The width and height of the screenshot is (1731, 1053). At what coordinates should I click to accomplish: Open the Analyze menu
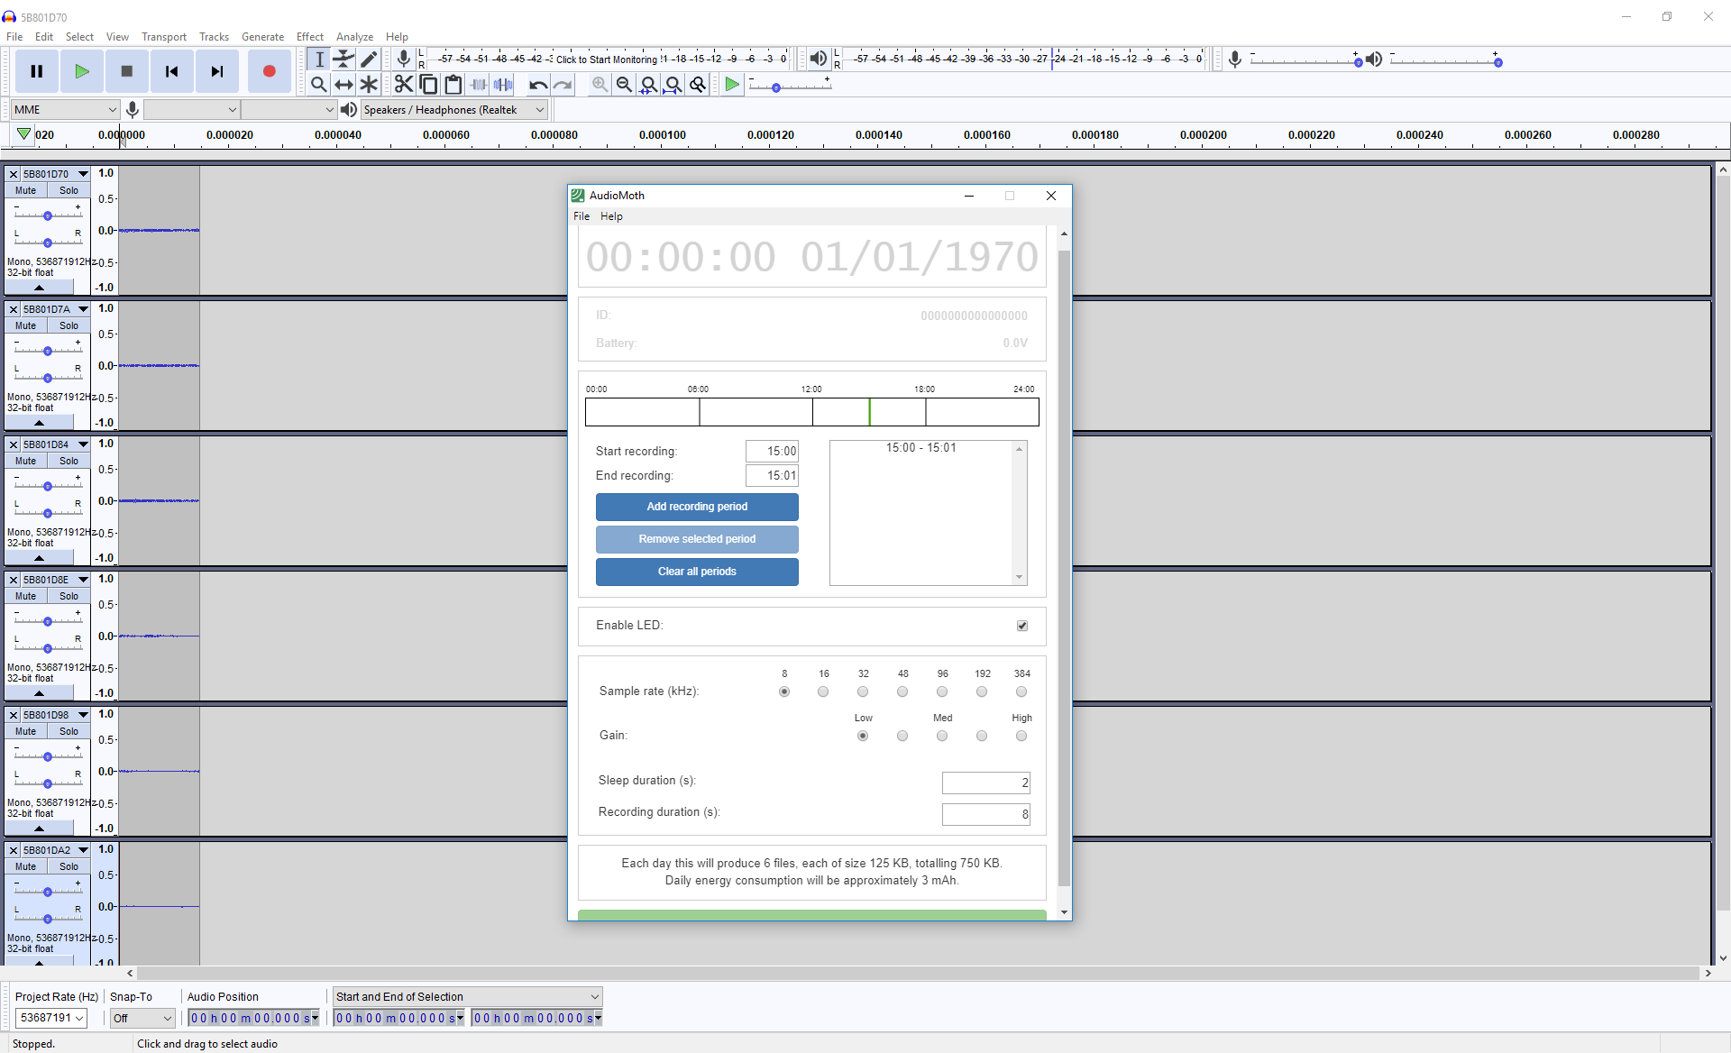(354, 37)
